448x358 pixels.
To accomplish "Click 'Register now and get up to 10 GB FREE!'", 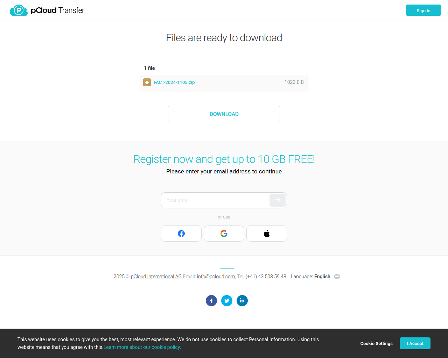I will point(224,159).
